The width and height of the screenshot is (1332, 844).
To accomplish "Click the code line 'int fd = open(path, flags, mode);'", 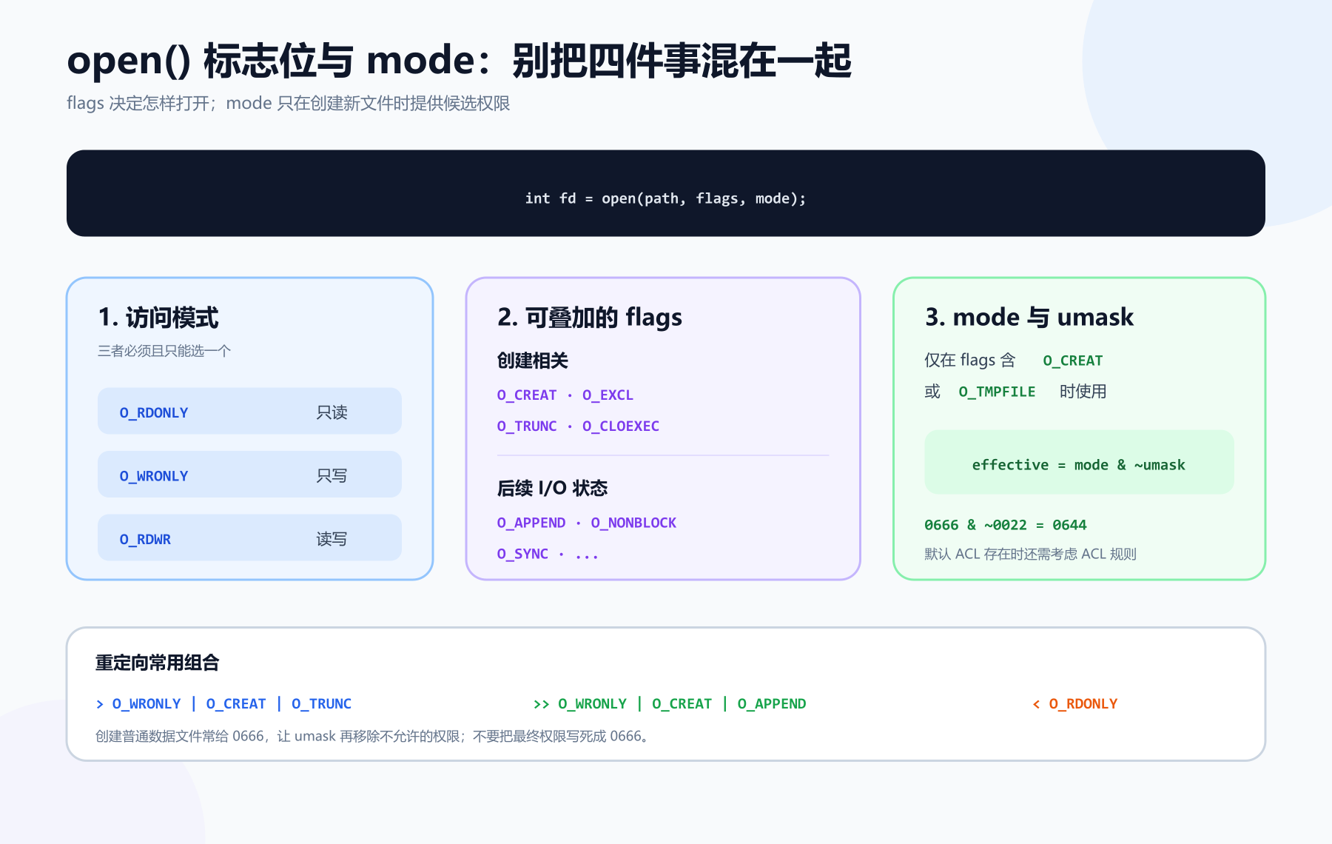I will click(x=665, y=198).
